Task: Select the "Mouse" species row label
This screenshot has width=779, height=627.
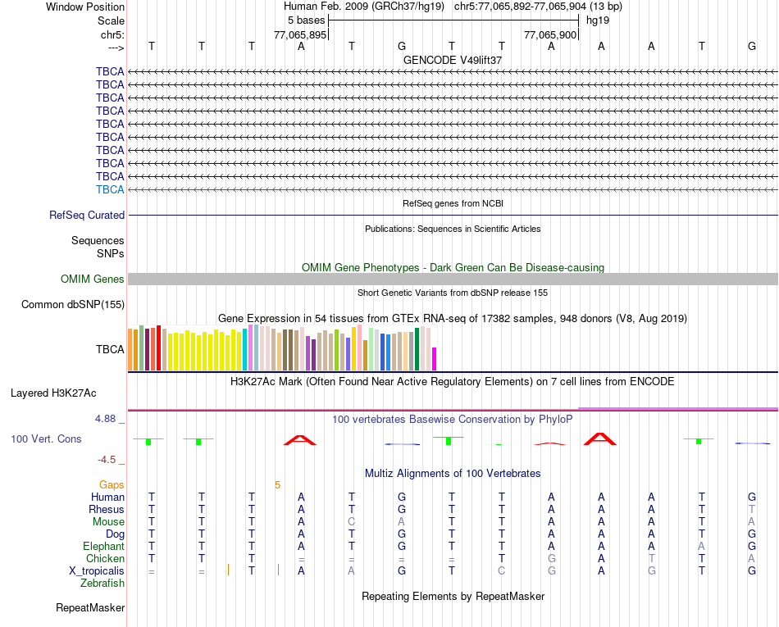Action: [108, 522]
